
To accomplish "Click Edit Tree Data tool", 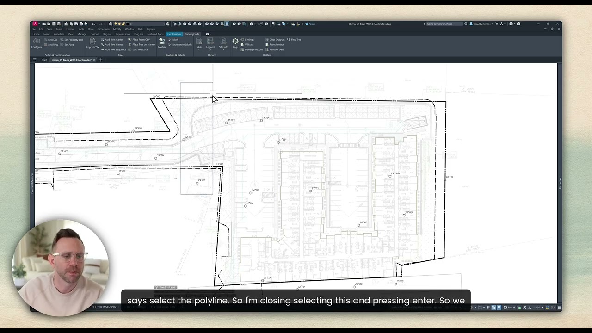I will pos(138,49).
